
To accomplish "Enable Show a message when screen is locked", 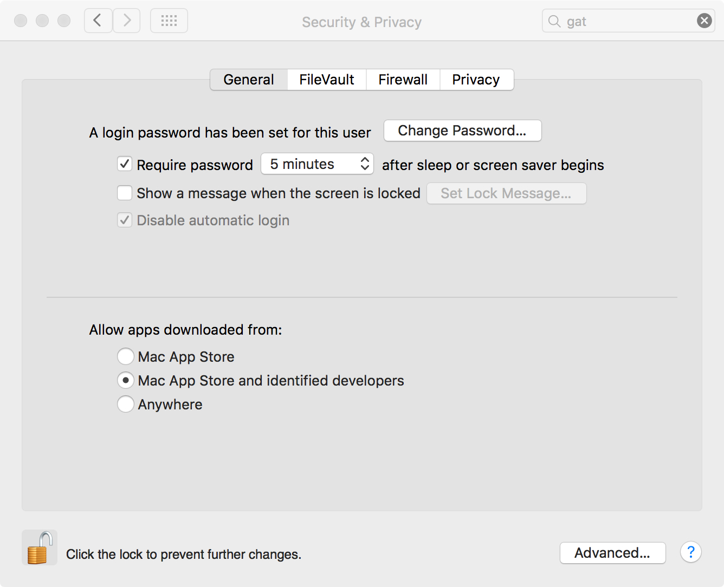I will coord(125,193).
